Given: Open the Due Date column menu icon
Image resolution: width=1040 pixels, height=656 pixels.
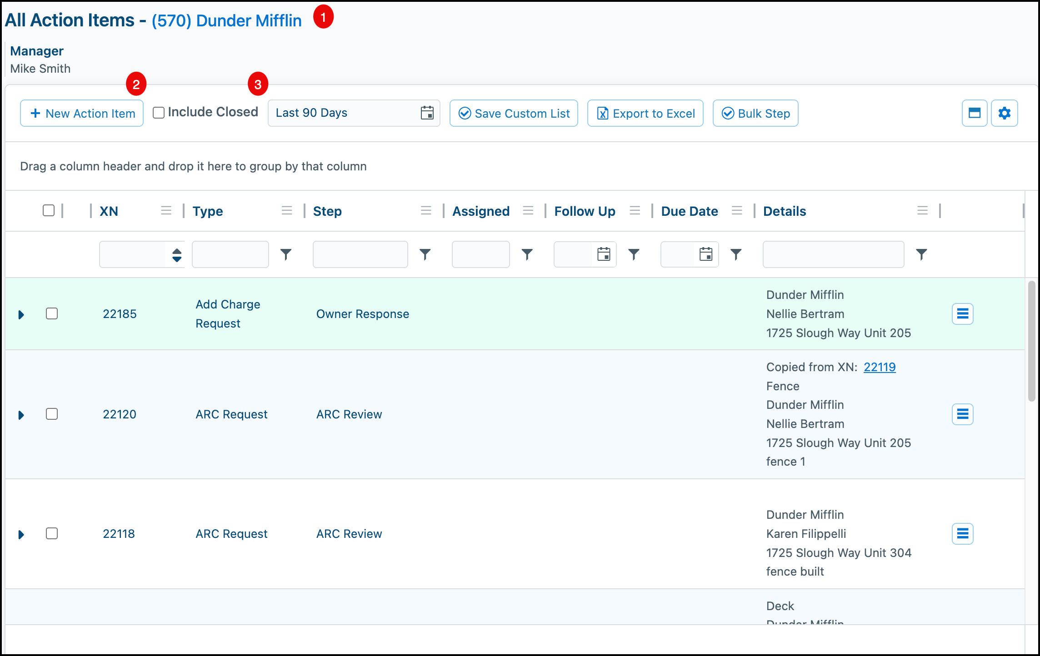Looking at the screenshot, I should [737, 210].
